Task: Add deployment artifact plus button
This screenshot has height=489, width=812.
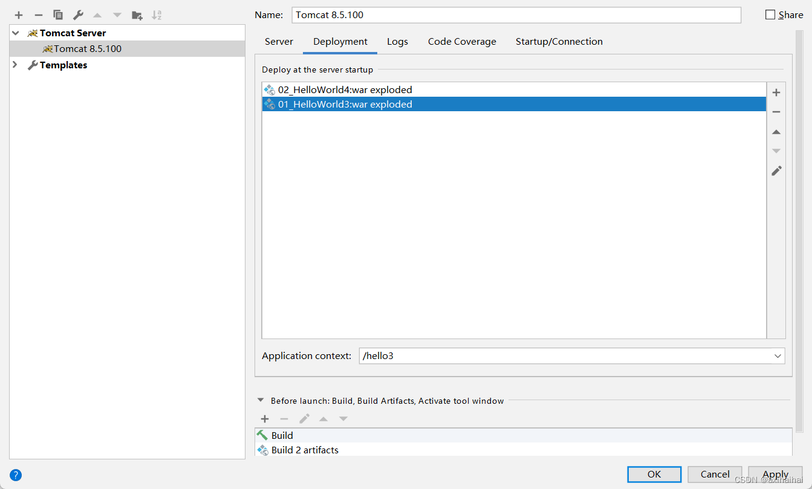Action: (776, 92)
